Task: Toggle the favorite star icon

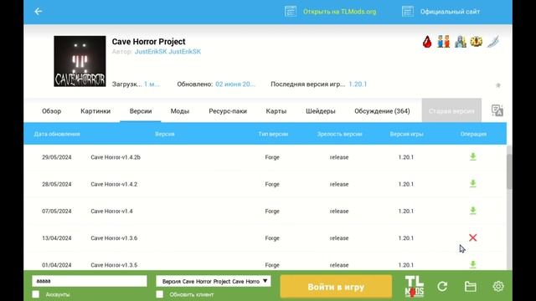Action: point(498,85)
